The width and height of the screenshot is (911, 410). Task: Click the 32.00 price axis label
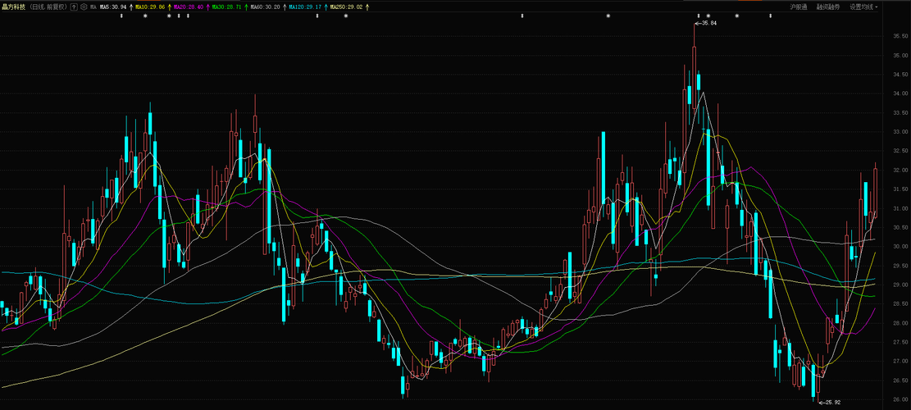pyautogui.click(x=901, y=170)
